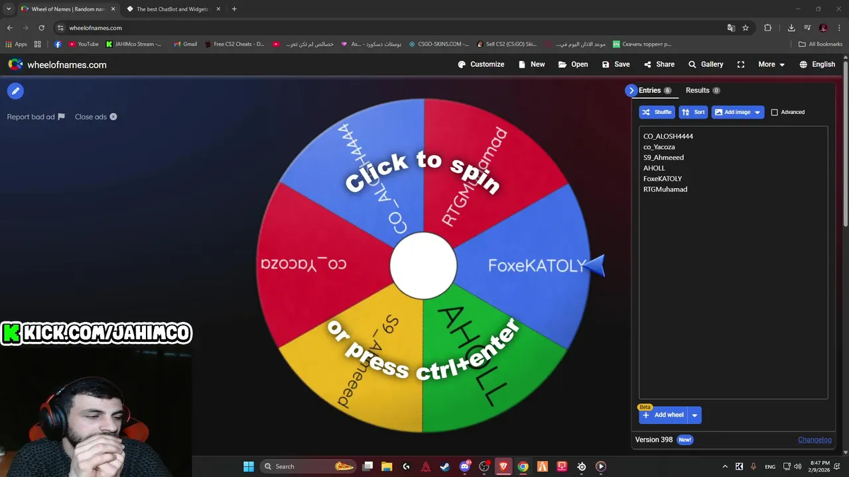Screen dimensions: 849x477
Task: Open new browser tab plus button
Action: click(x=234, y=9)
